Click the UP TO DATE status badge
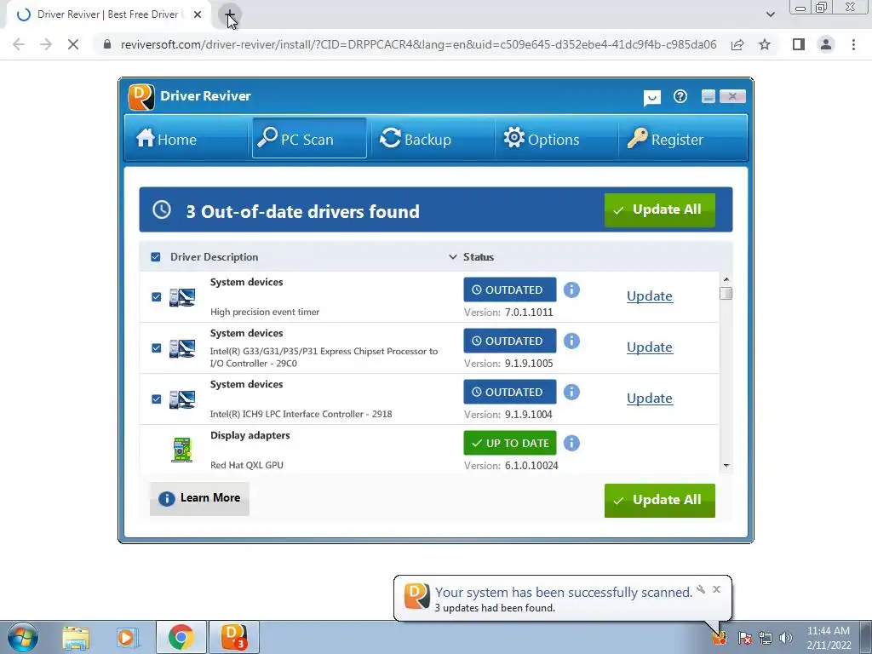The width and height of the screenshot is (872, 654). pos(509,443)
